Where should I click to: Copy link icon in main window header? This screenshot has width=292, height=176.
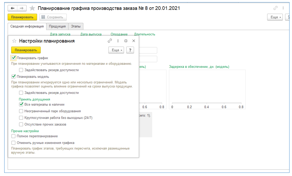275,8
